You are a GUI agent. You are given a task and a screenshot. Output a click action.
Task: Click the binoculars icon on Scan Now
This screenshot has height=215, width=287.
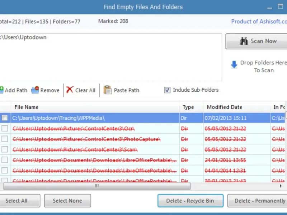point(244,41)
